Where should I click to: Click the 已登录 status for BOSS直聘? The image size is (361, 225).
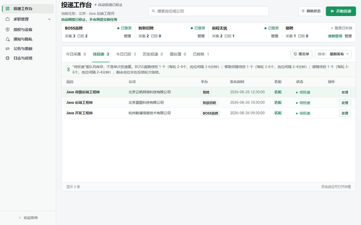click(x=124, y=28)
